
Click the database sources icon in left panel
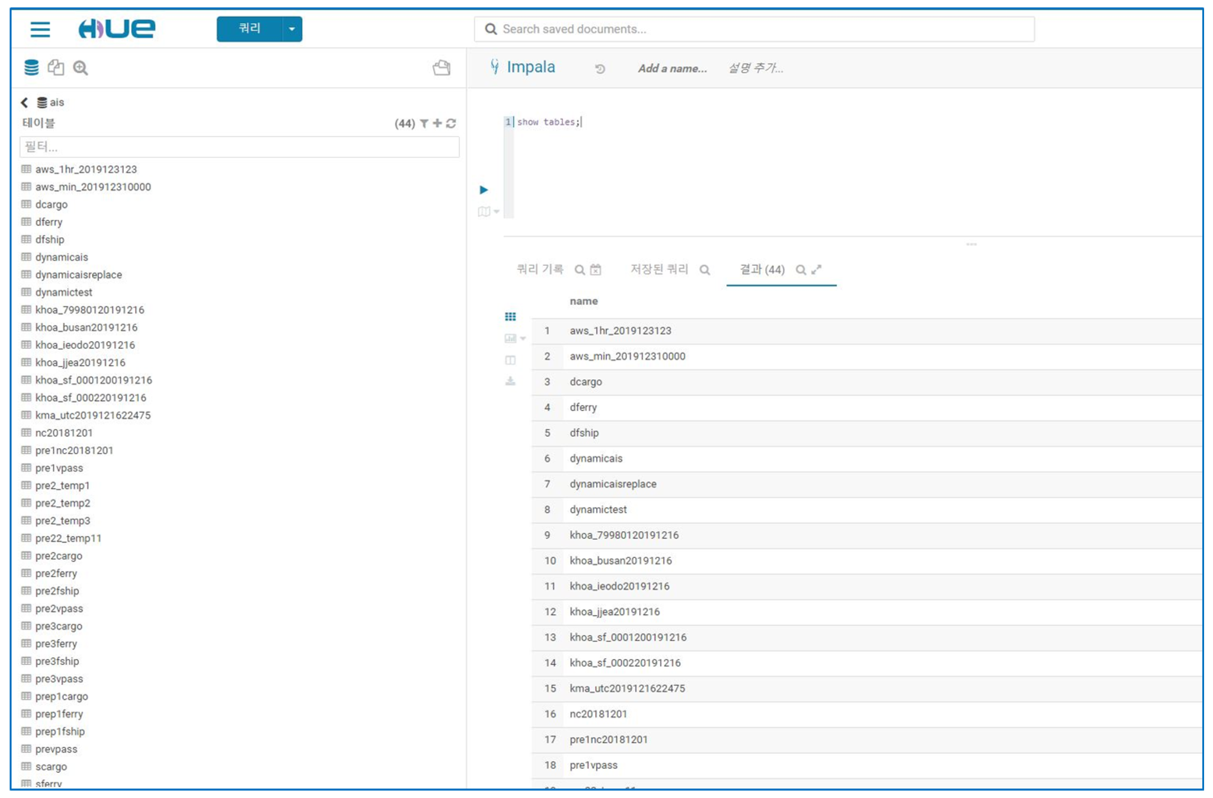[x=32, y=67]
